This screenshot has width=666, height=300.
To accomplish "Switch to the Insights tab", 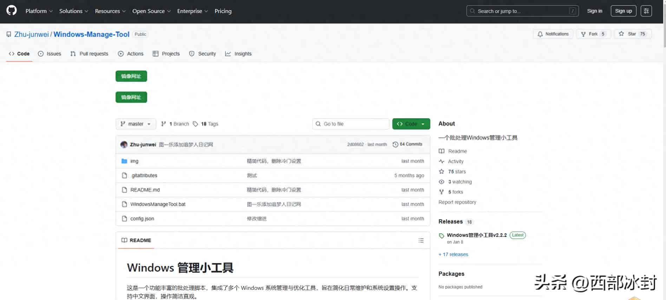I will [238, 54].
